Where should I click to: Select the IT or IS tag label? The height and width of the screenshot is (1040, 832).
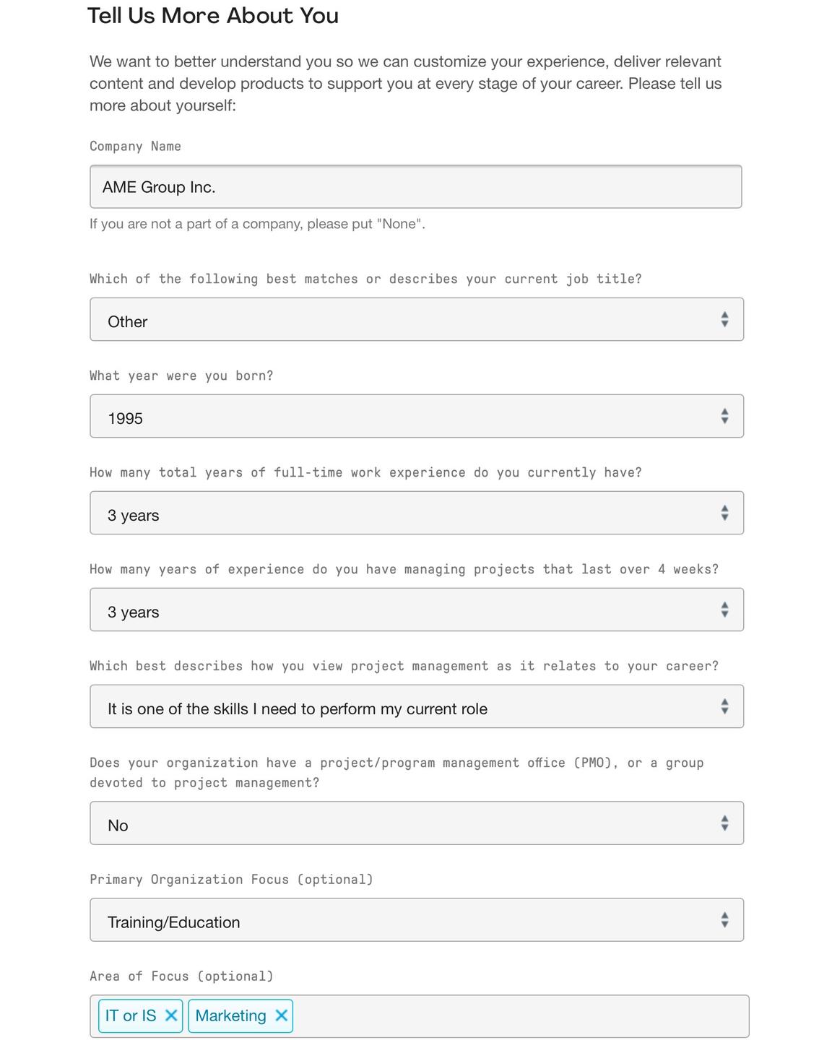(131, 1015)
